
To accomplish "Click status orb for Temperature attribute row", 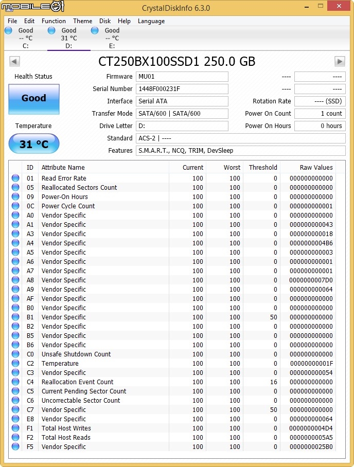I will [15, 363].
